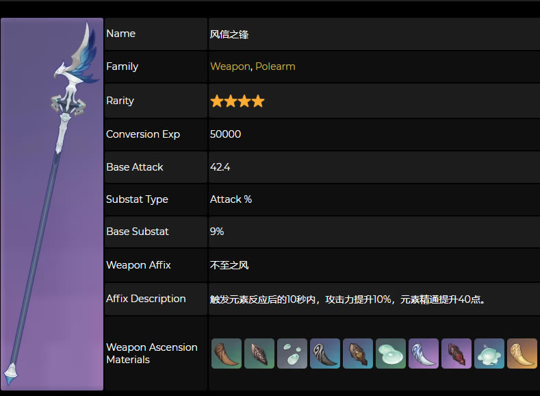Screen dimensions: 540x396
Task: Open the Weapon family link
Action: tap(230, 66)
